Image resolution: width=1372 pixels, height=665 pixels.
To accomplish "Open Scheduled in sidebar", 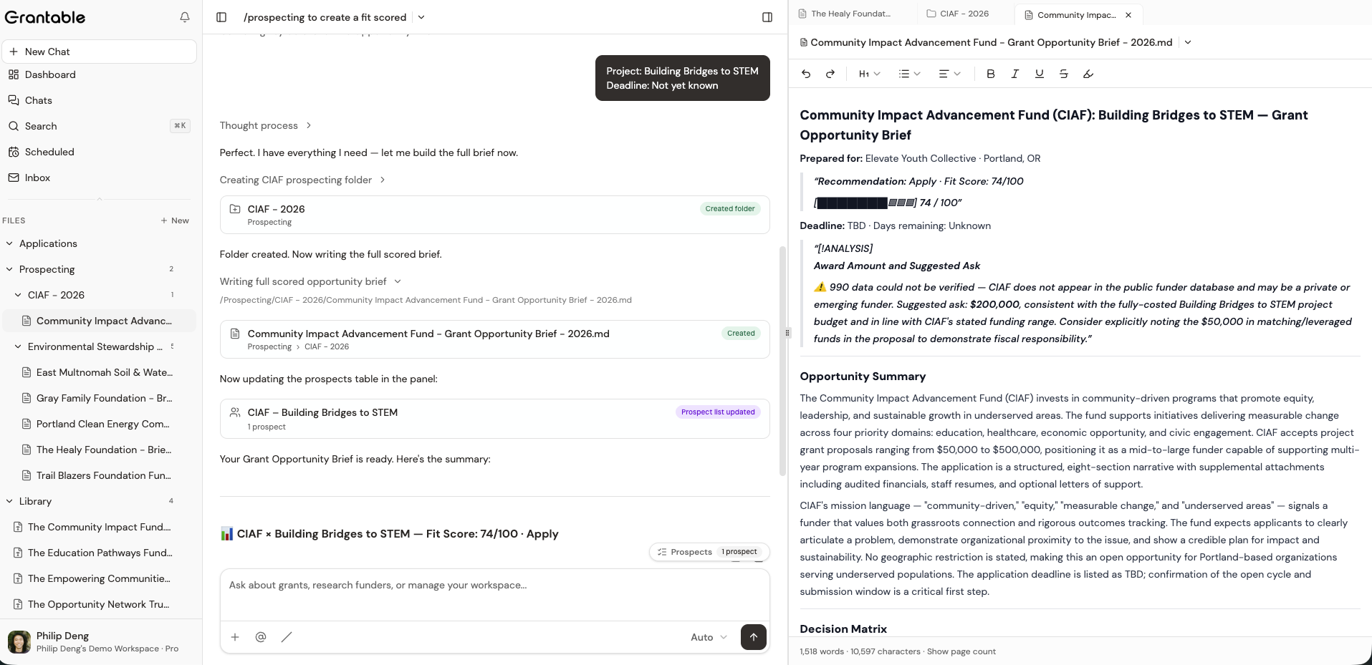I will (x=100, y=152).
